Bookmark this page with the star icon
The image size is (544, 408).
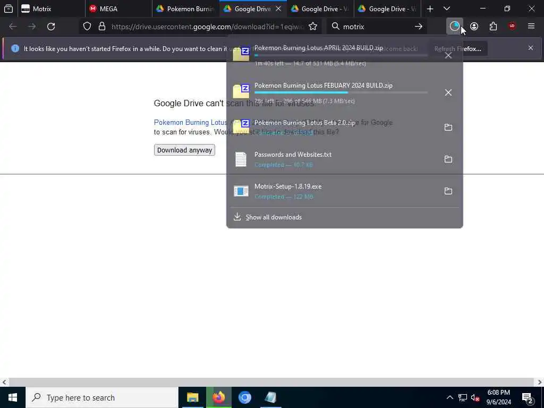click(313, 27)
